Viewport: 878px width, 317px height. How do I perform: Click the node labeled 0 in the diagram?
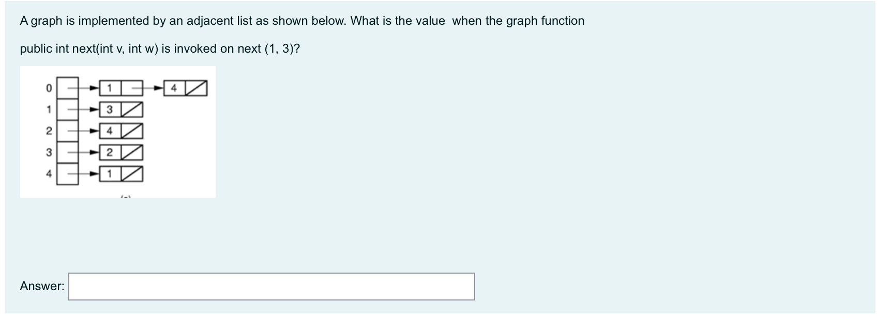pos(48,88)
